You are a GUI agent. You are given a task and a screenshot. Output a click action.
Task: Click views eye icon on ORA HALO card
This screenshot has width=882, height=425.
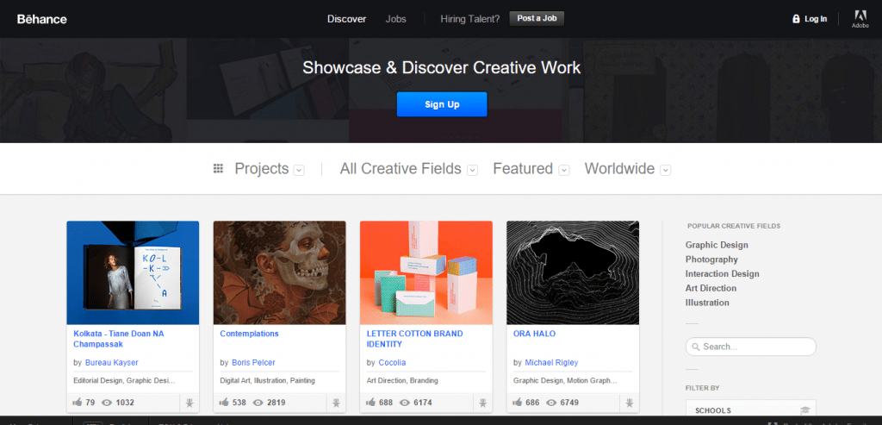552,403
